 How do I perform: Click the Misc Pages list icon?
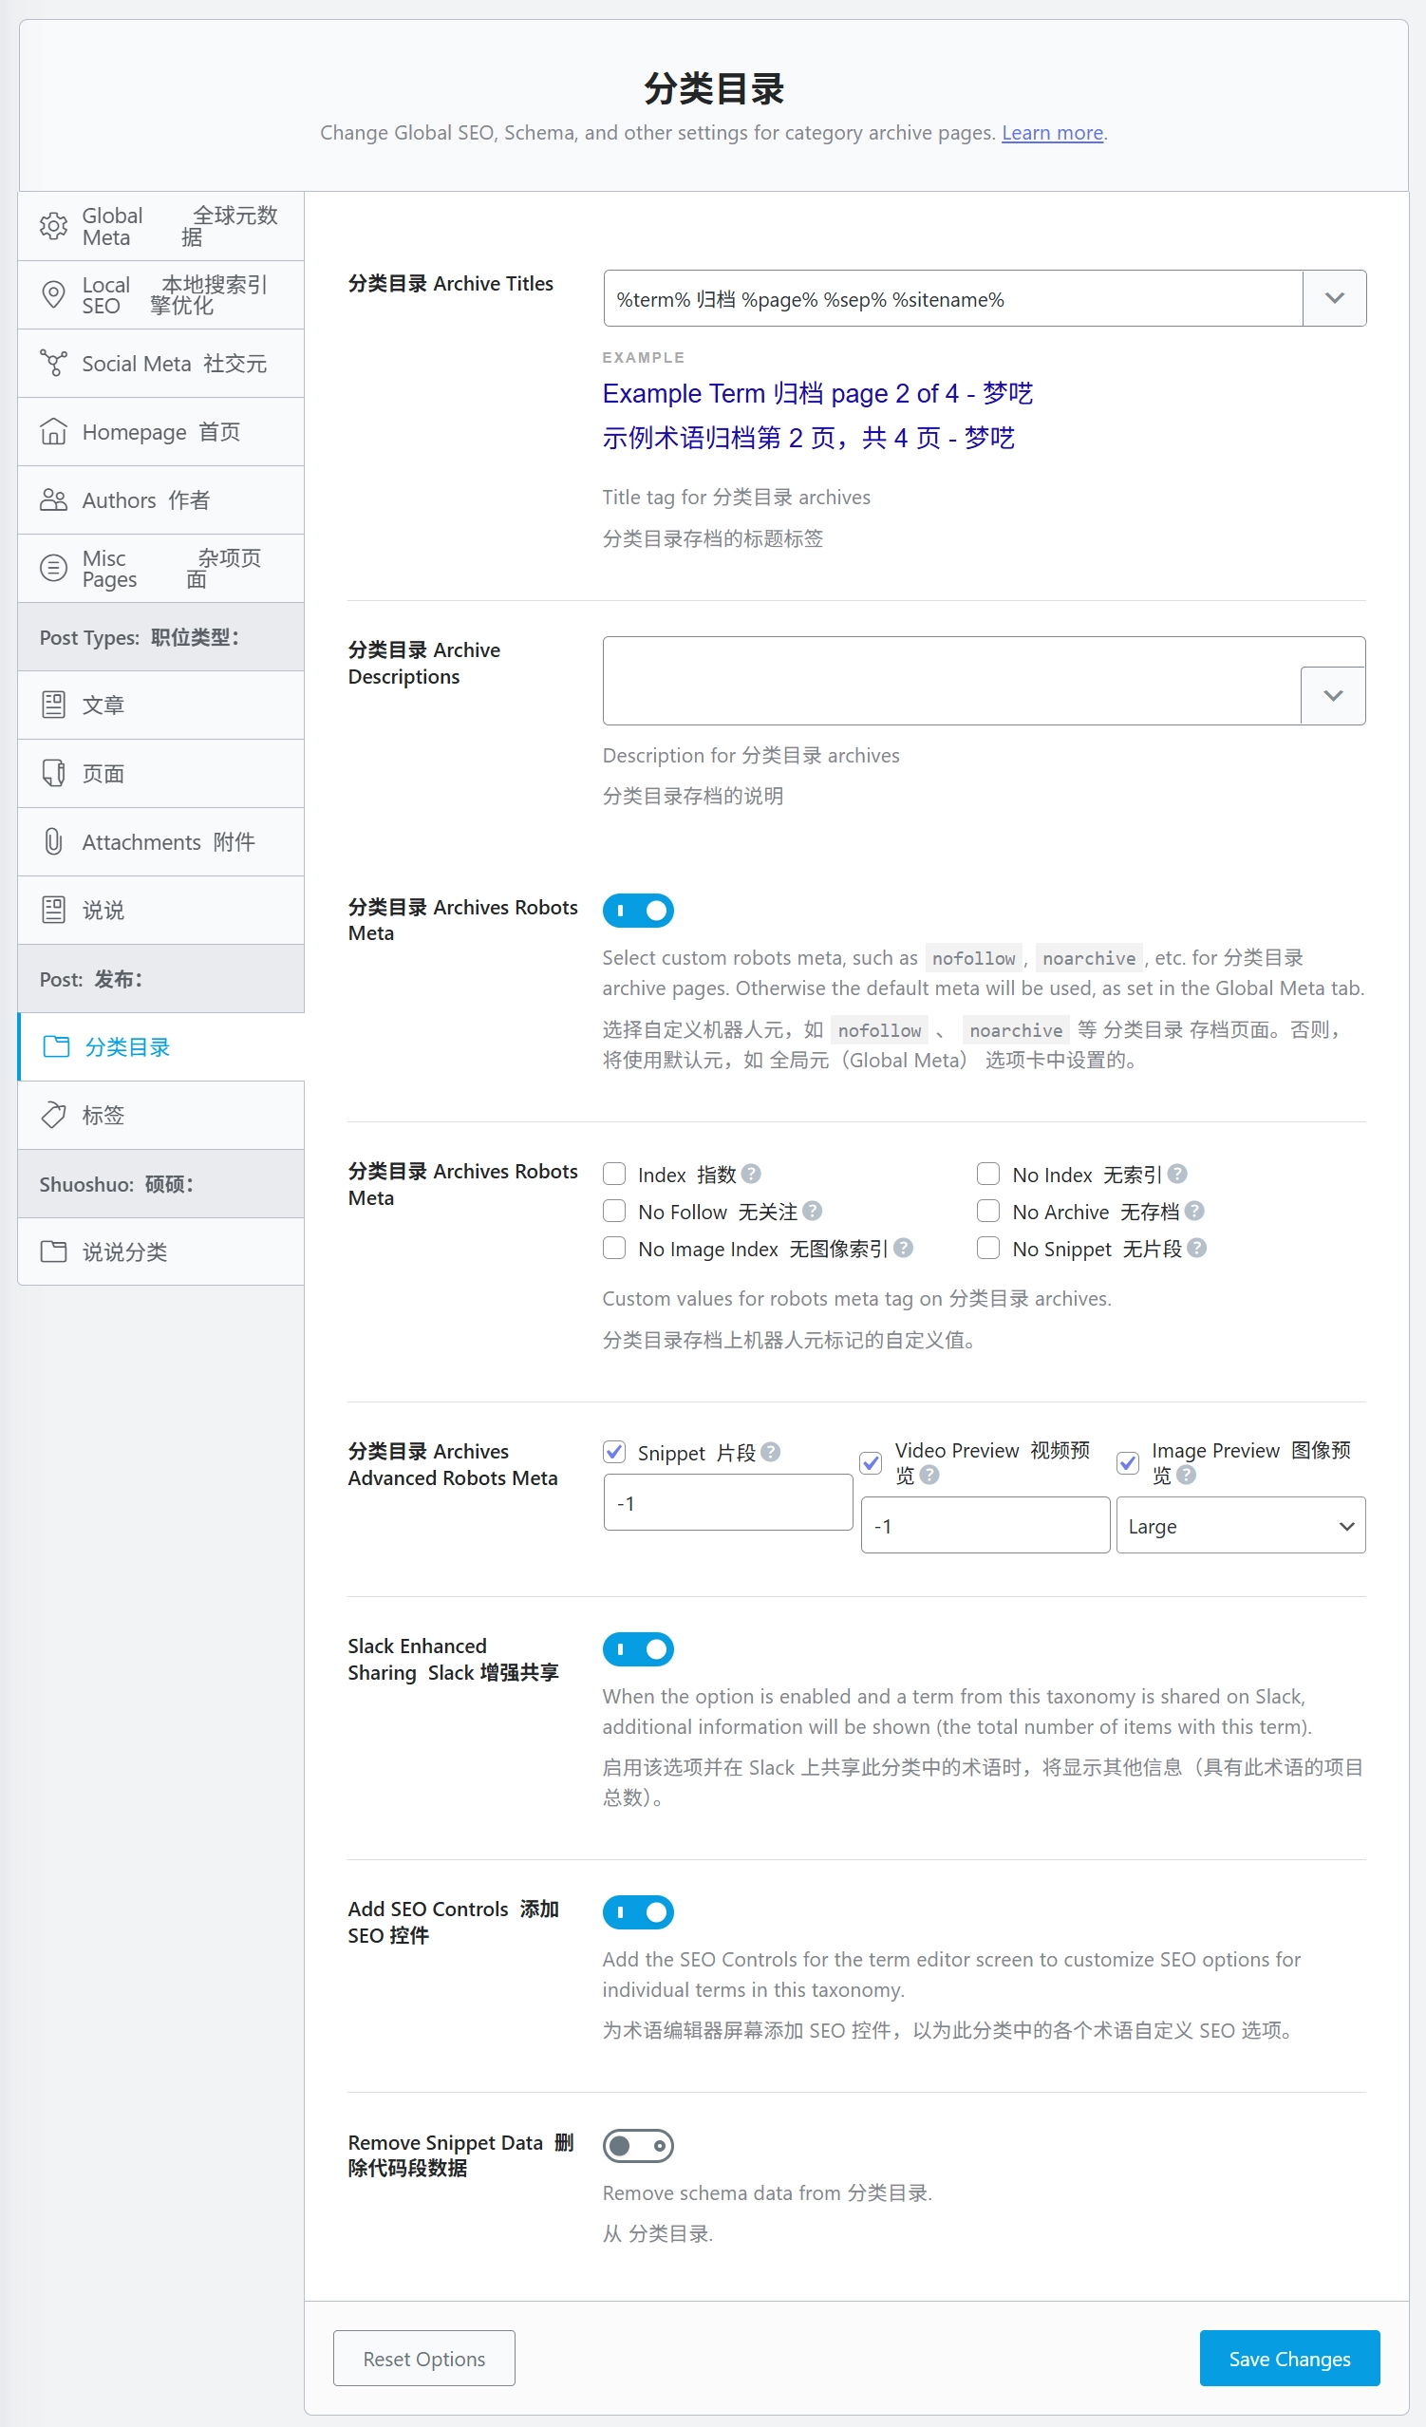[x=53, y=568]
